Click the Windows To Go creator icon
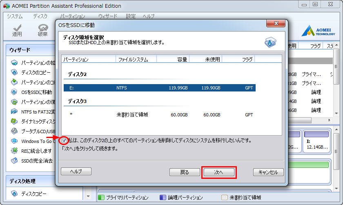 click(x=14, y=141)
